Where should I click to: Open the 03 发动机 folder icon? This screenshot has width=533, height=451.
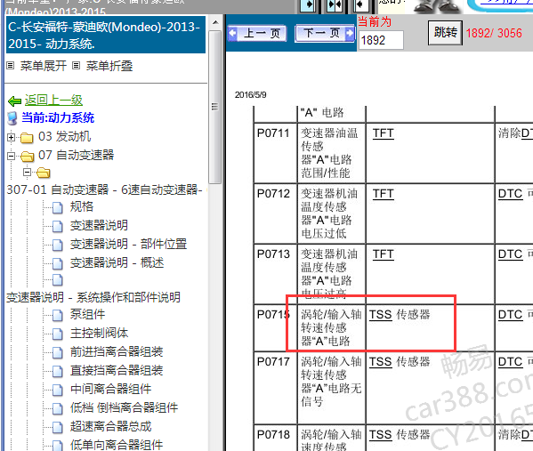[x=27, y=138]
